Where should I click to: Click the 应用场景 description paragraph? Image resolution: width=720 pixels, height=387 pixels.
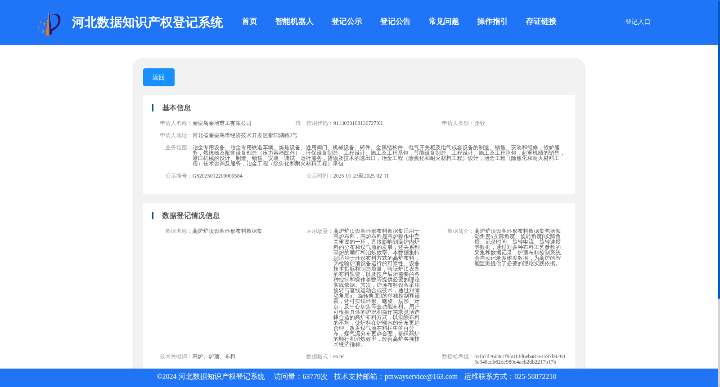(x=377, y=288)
